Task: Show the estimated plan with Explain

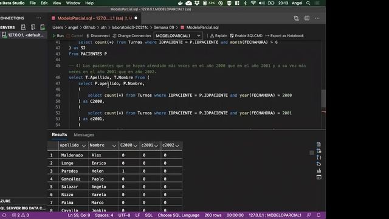Action: 219,36
